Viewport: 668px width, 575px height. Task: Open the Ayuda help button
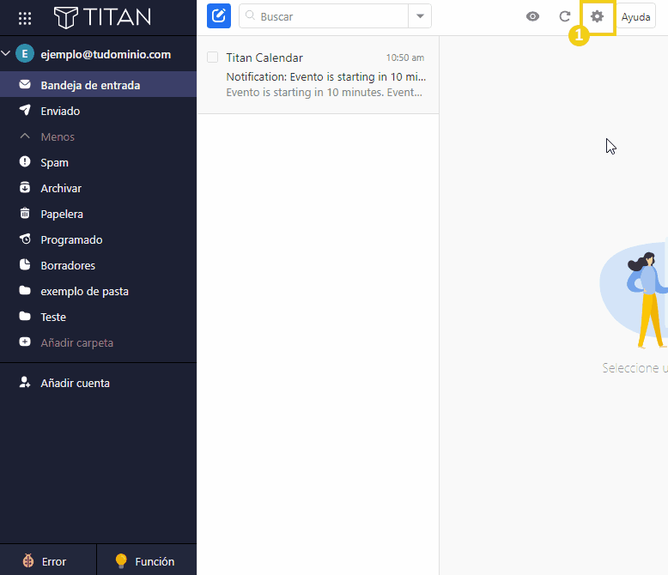[635, 16]
